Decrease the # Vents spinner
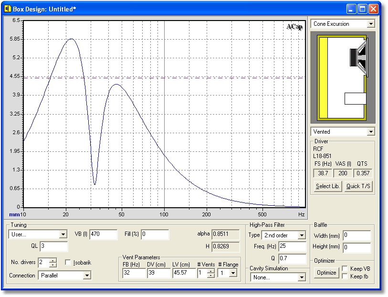The image size is (388, 297). point(211,275)
